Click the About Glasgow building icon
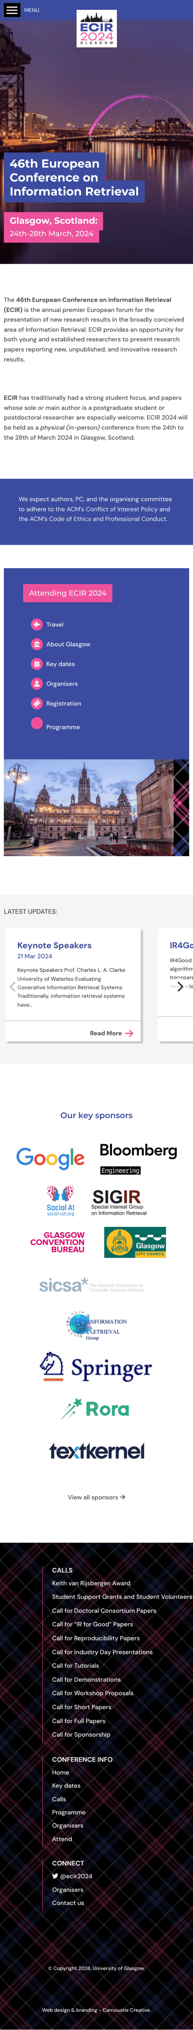Viewport: 193px width, 2030px height. [37, 644]
